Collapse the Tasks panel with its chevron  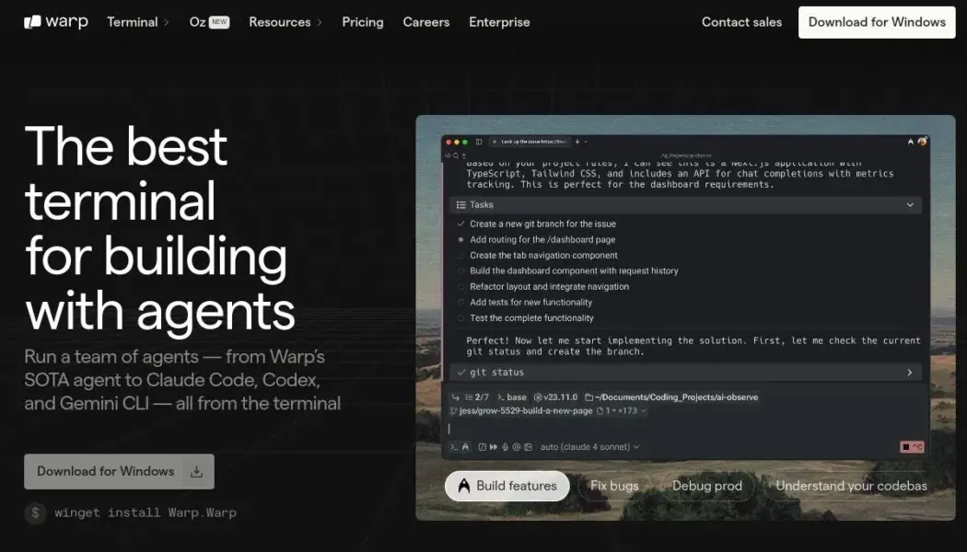[910, 204]
